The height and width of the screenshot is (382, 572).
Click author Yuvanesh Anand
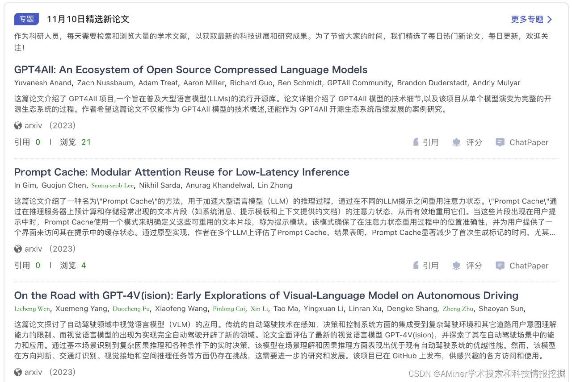pos(43,83)
